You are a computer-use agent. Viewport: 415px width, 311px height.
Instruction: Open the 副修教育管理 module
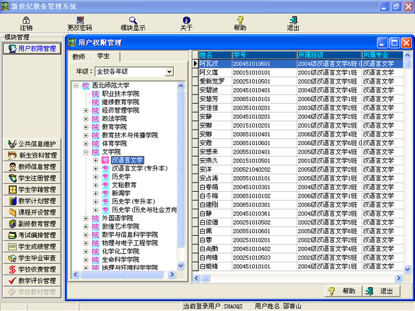pos(32,224)
